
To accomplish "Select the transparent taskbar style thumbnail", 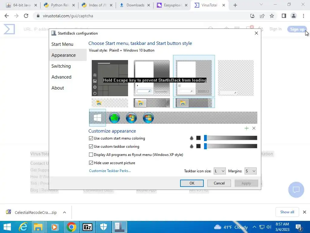I will click(110, 103).
